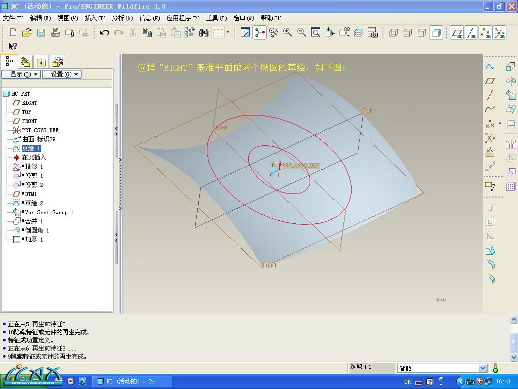This screenshot has height=389, width=518.
Task: Click the save file icon
Action: point(41,32)
